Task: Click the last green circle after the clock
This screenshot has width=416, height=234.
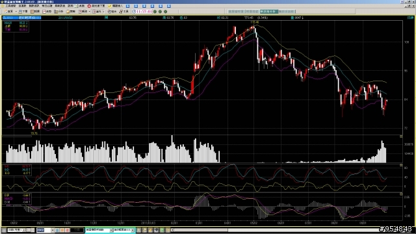Action: (165, 12)
